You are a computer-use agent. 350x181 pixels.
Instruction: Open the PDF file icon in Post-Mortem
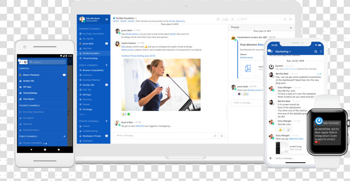[248, 69]
